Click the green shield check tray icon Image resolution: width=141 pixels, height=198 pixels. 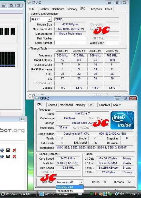click(110, 194)
